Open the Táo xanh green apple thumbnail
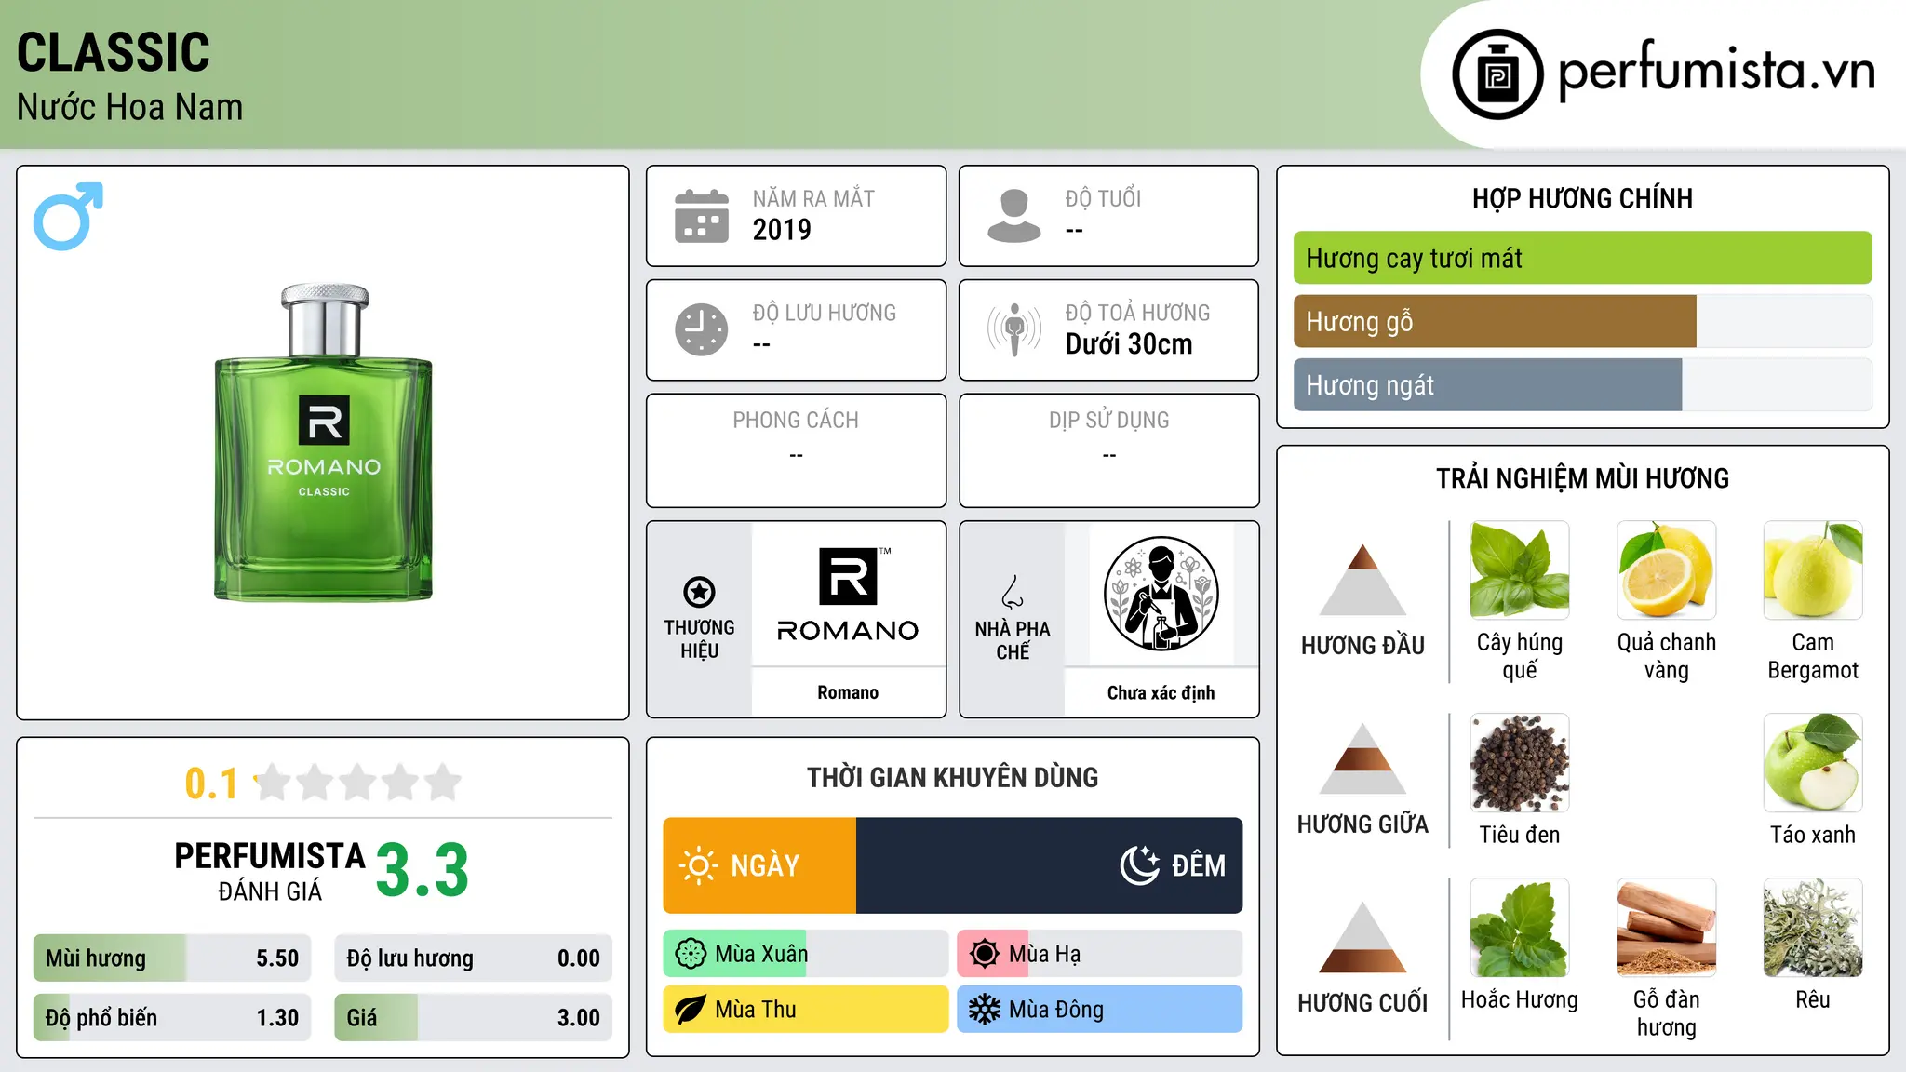The image size is (1906, 1072). pyautogui.click(x=1813, y=763)
